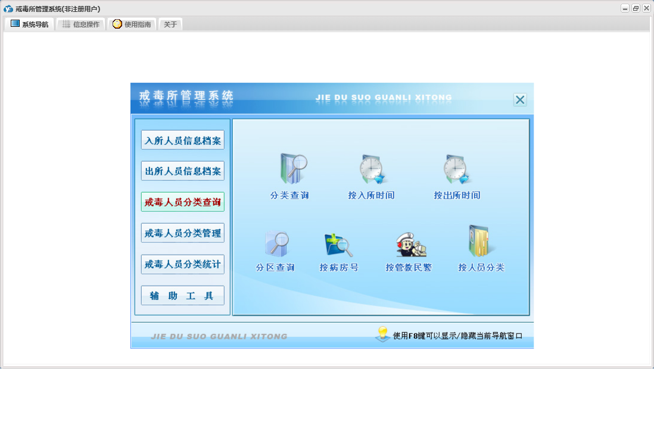Open the 按病房号 folder search icon
Viewport: 654px width, 427px height.
(x=338, y=245)
